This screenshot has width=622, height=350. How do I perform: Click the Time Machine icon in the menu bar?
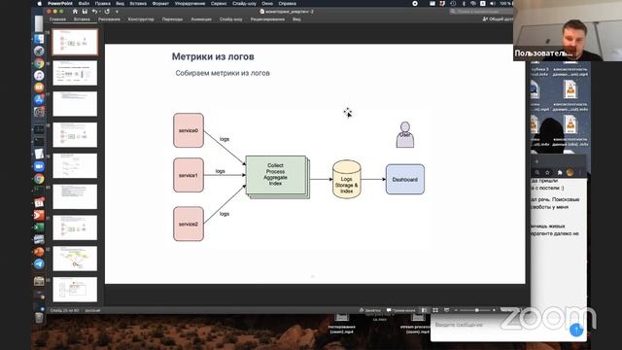[453, 3]
